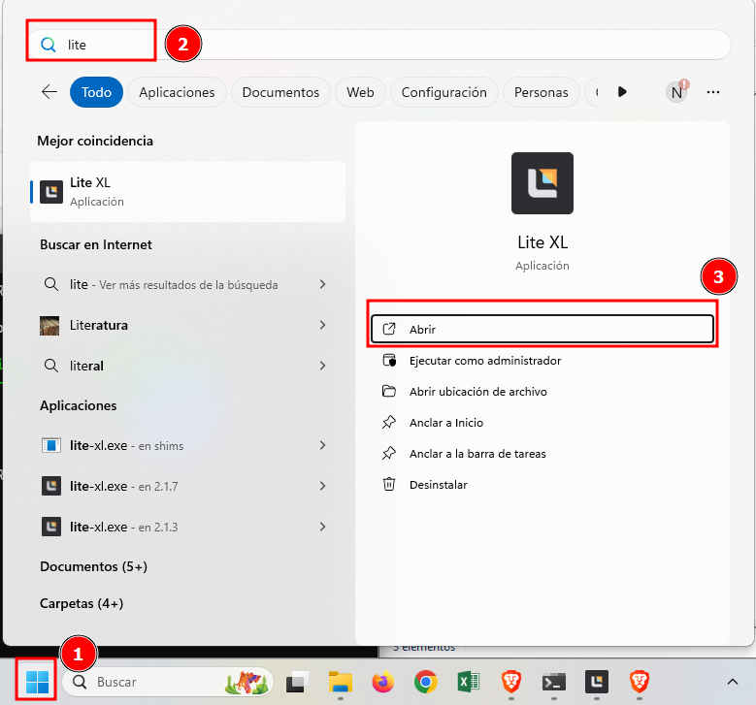
Task: Show hidden system tray icons
Action: (x=733, y=682)
